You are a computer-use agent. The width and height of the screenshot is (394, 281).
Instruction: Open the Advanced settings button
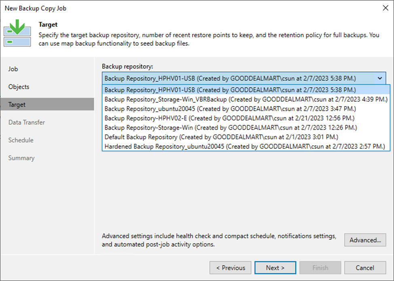pos(365,240)
